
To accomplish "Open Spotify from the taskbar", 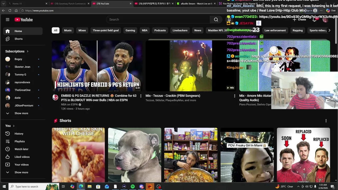I will tap(133, 187).
